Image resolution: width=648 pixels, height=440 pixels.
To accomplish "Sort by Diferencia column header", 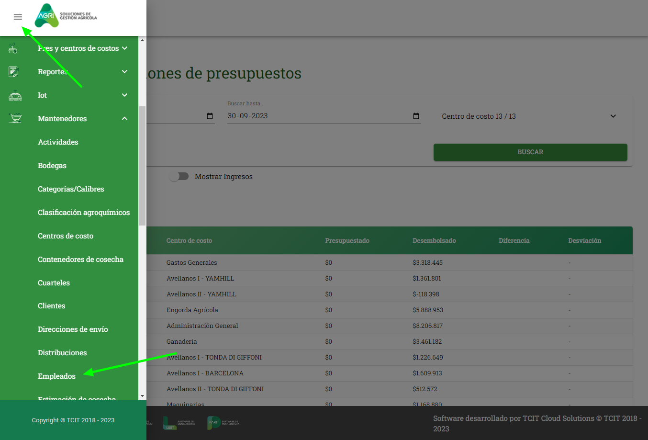I will [514, 241].
